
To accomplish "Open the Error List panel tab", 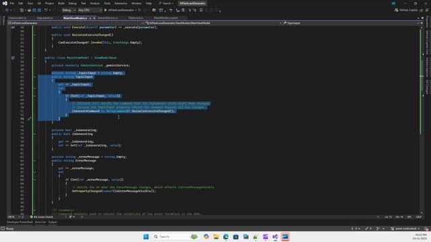I will 40,223.
